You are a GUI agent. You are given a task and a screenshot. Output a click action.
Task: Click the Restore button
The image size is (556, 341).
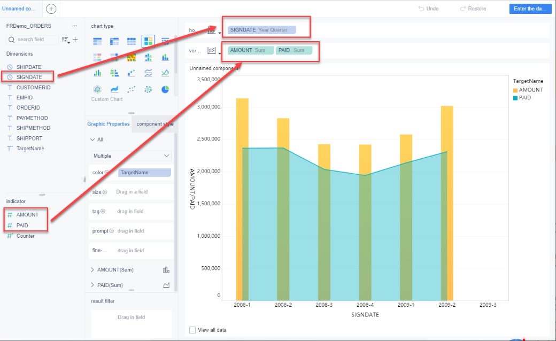473,9
